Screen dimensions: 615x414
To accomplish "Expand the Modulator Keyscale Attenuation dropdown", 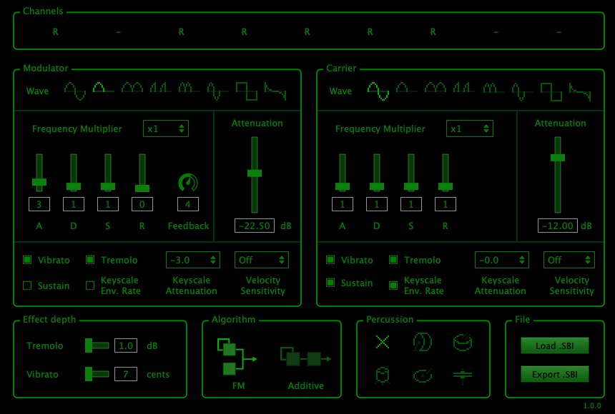I will click(x=192, y=260).
